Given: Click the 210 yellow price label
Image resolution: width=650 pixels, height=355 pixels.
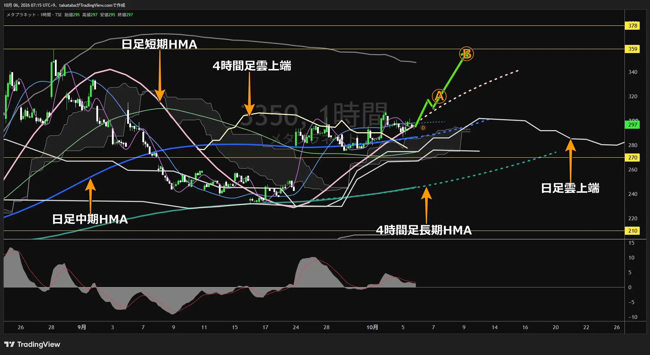Looking at the screenshot, I should point(633,231).
